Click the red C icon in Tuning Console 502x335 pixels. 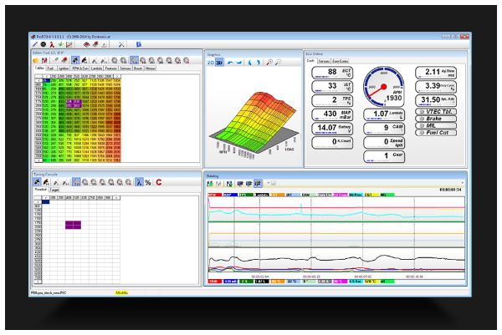coord(158,181)
